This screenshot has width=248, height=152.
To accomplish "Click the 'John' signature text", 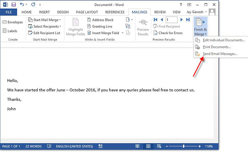I will 11,109.
